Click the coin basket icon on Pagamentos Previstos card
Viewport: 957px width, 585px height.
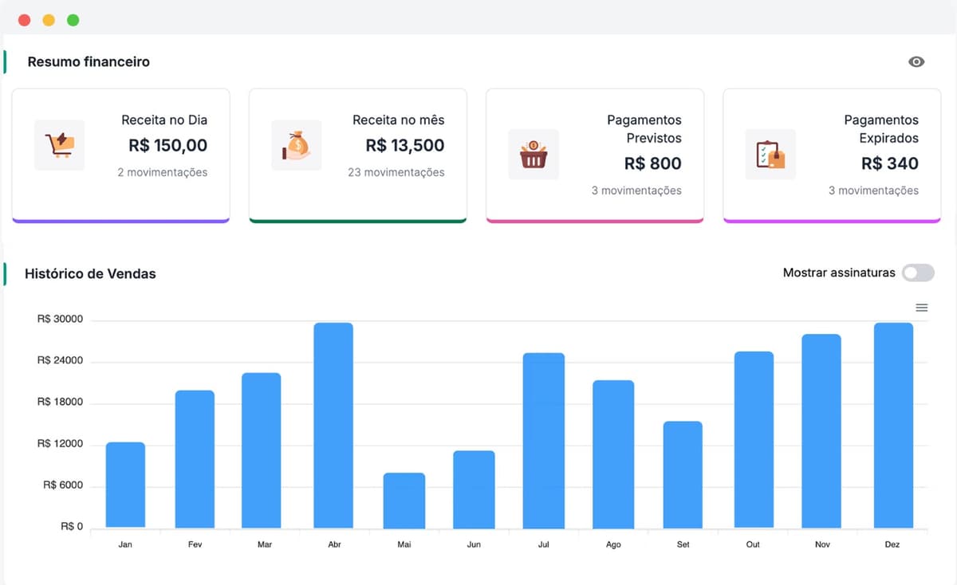pyautogui.click(x=533, y=154)
